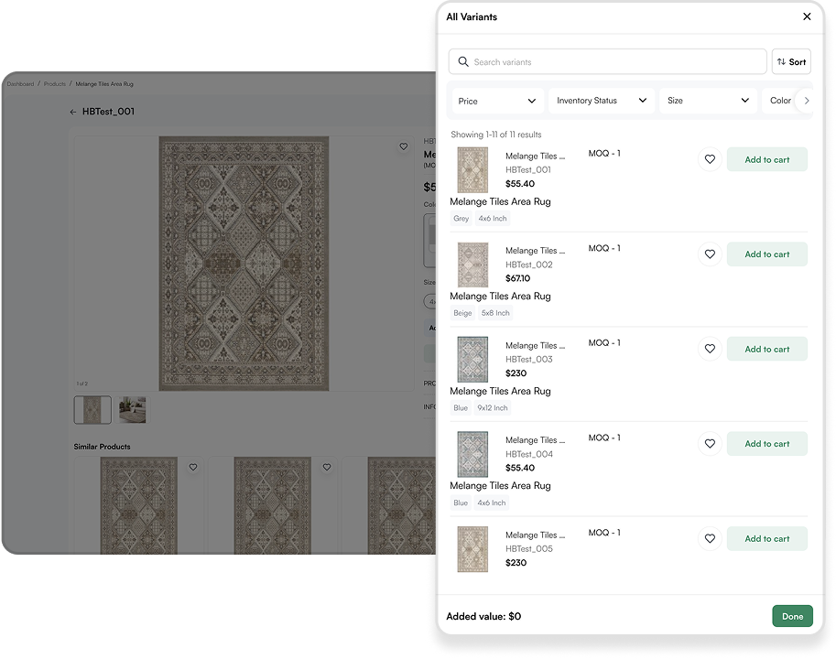Click the Search variants input field

(613, 62)
